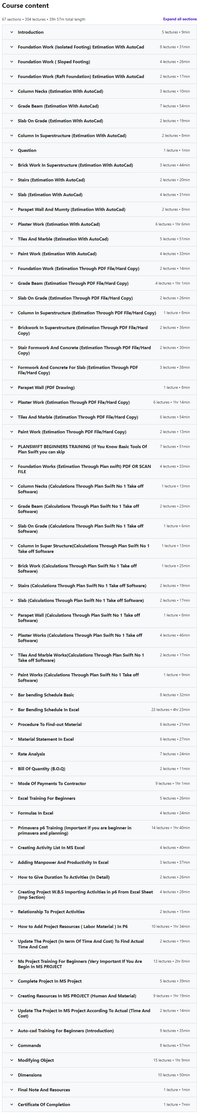This screenshot has width=199, height=1115.
Task: Click the chevron beside Formulas In Excel
Action: click(12, 813)
